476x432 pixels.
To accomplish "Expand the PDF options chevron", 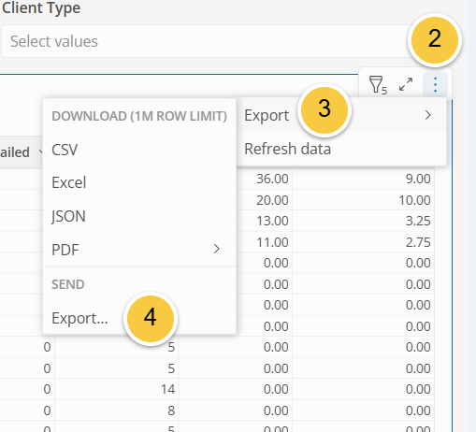I will (x=217, y=249).
